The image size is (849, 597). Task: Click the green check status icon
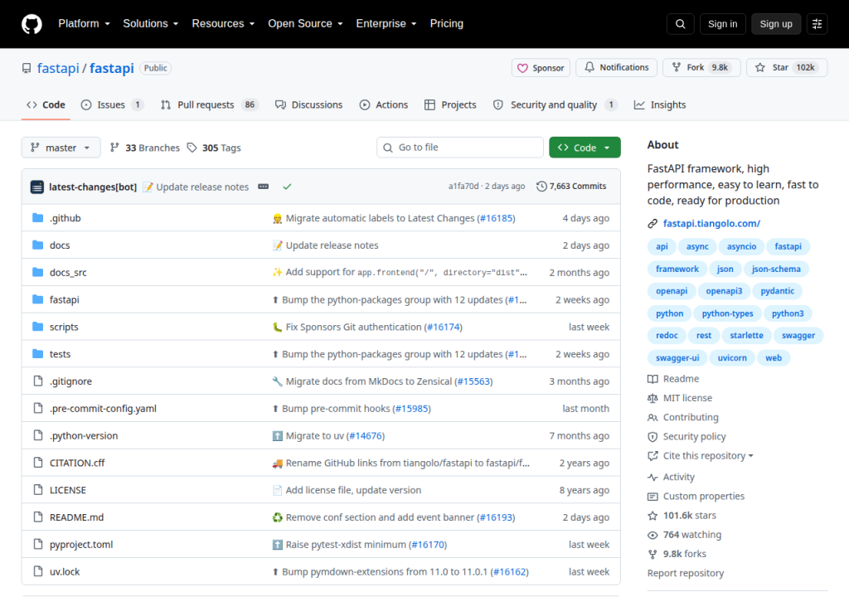pyautogui.click(x=287, y=187)
